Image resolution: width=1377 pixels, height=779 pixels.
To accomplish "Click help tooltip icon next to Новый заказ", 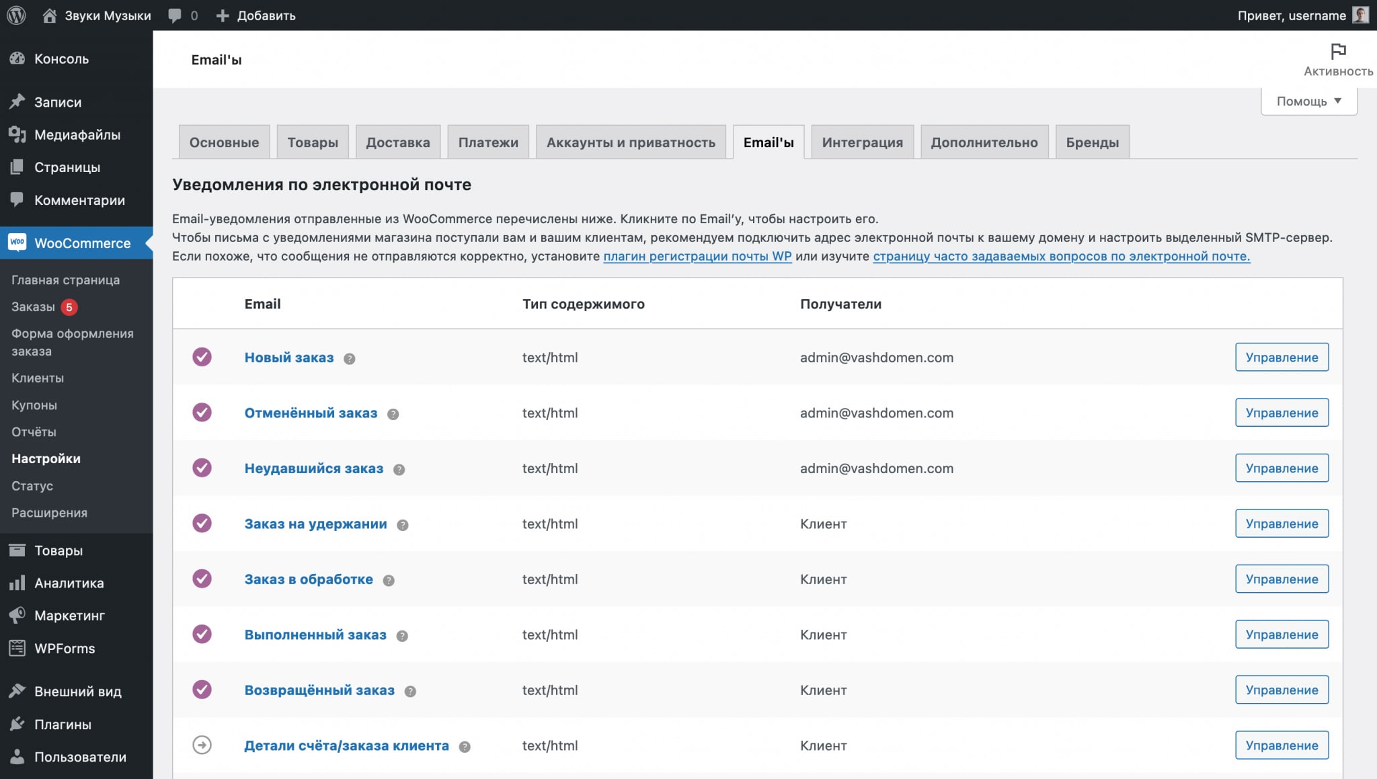I will (349, 359).
